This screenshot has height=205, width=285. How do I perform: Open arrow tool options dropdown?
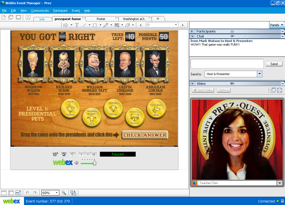(71, 25)
